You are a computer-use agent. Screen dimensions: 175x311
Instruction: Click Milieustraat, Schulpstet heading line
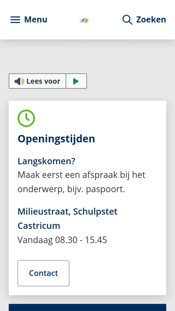pos(67,211)
